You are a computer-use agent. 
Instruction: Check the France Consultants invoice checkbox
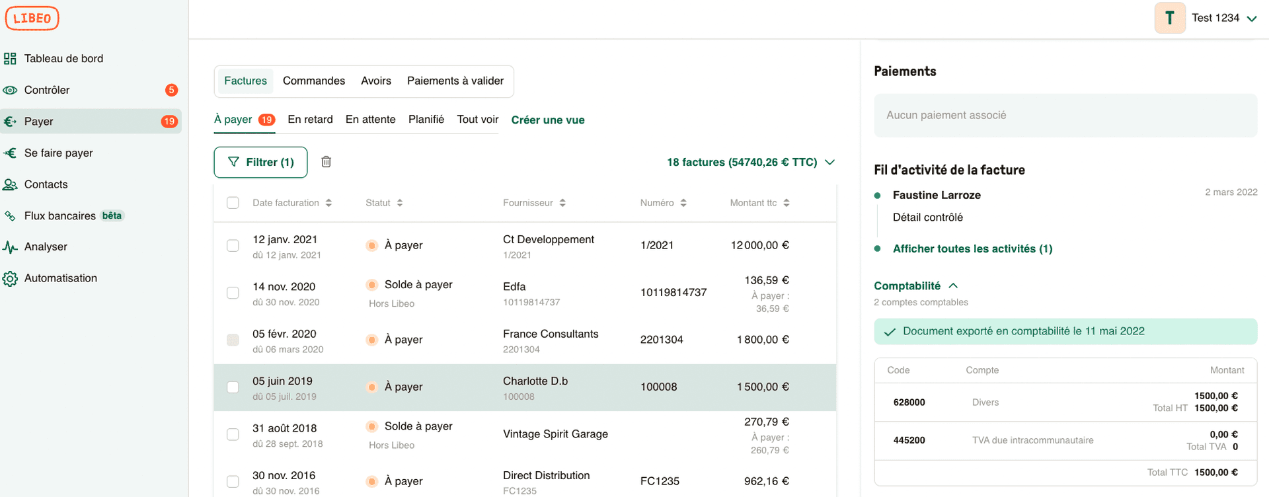[233, 340]
